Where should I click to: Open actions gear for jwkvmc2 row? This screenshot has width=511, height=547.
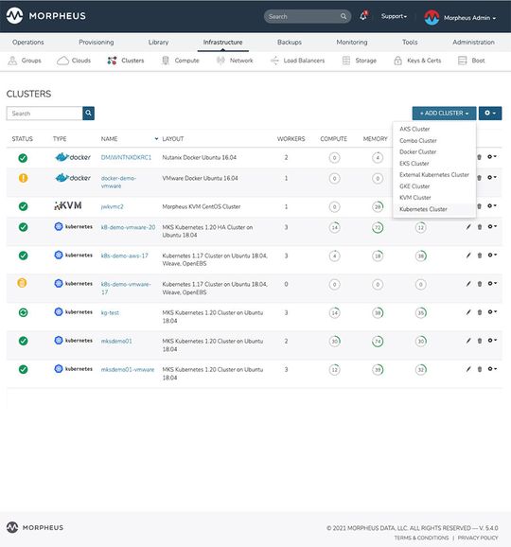[492, 205]
